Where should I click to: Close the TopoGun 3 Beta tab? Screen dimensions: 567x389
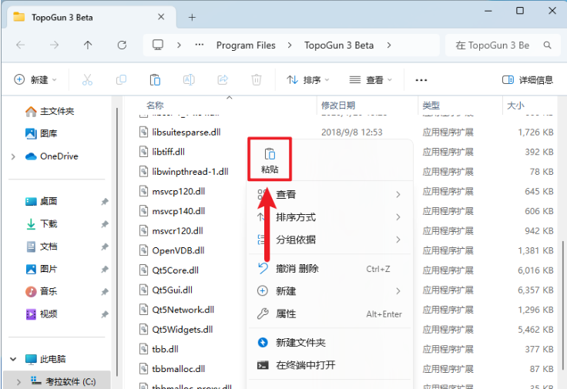click(x=161, y=17)
